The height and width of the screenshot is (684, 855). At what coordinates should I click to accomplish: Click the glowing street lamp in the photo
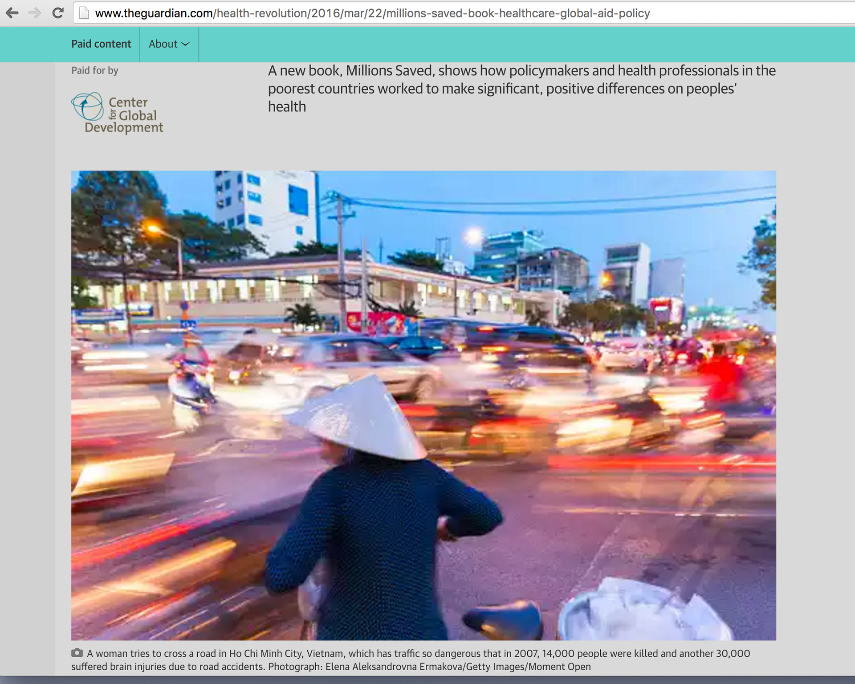154,229
